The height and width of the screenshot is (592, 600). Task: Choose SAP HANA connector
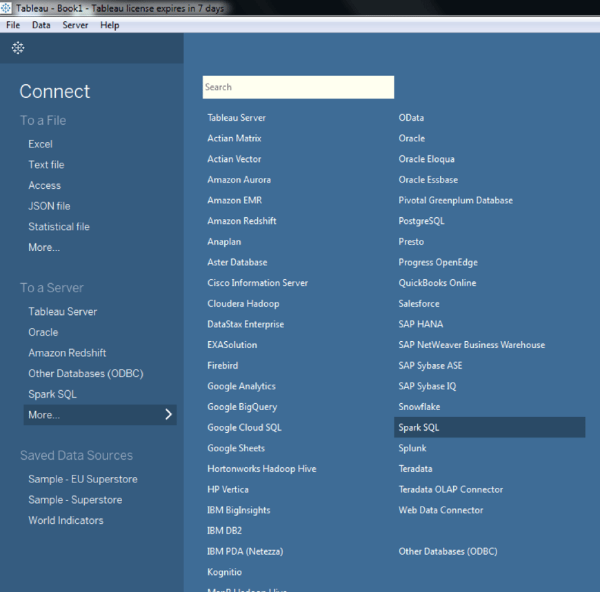tap(421, 325)
